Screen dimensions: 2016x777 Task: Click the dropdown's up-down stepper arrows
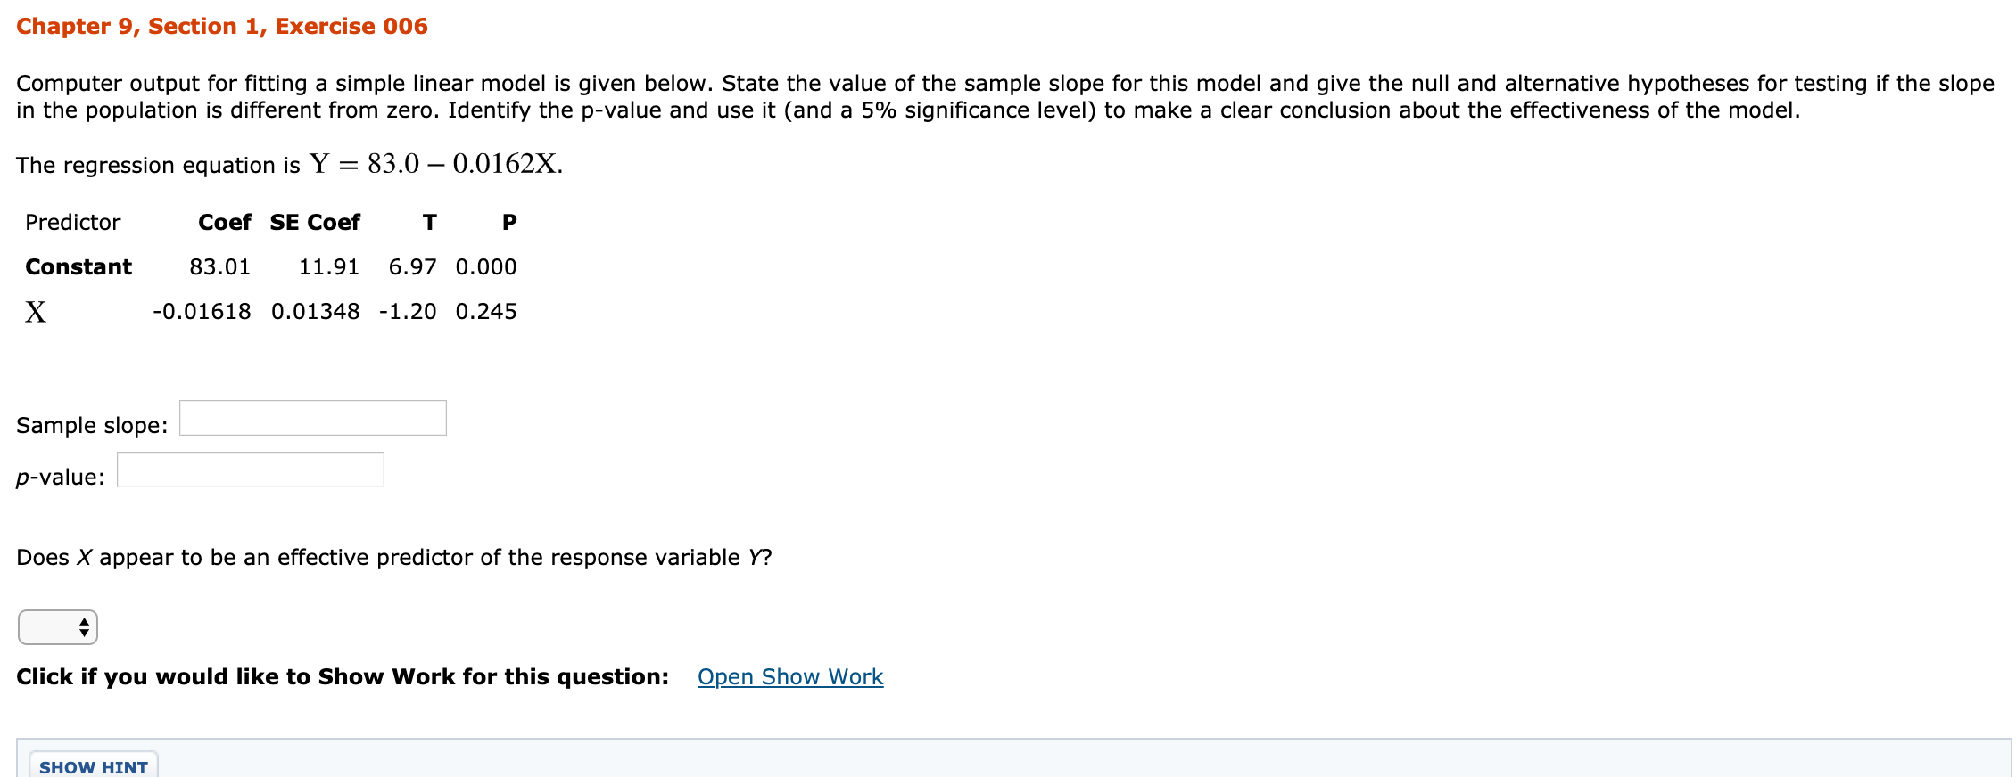84,626
